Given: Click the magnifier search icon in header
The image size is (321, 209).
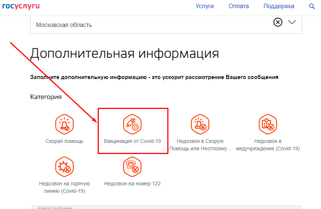Looking at the screenshot, I should coord(312,6).
